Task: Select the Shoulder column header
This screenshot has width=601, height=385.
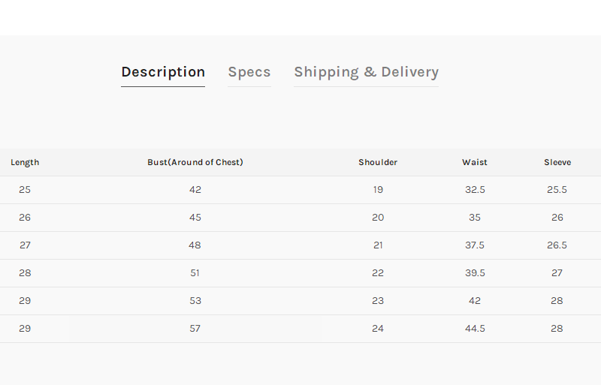Action: [x=378, y=162]
